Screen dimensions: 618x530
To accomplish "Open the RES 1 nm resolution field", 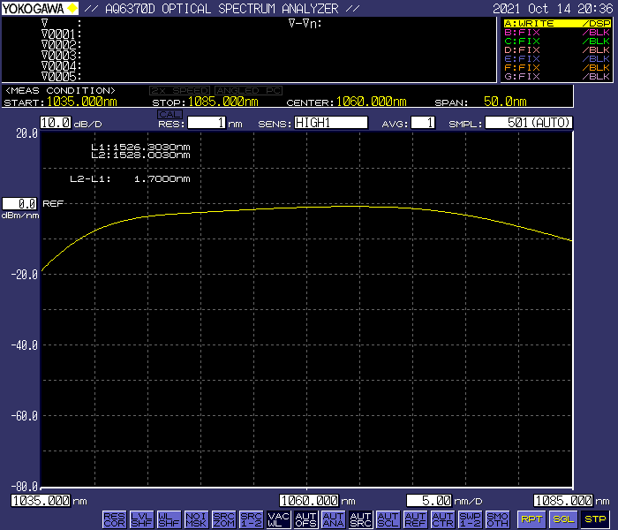I will [x=207, y=123].
